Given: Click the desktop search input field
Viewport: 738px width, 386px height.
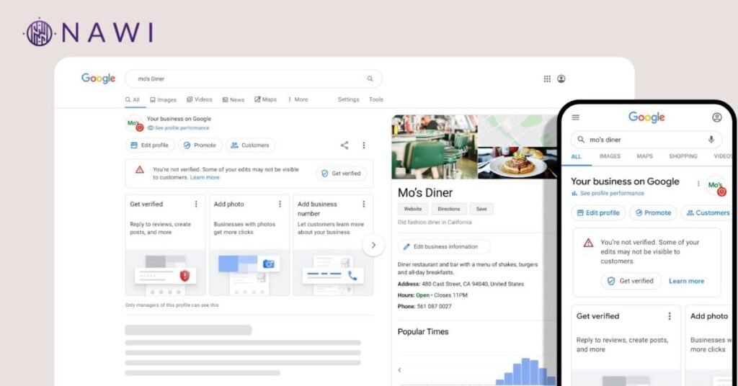Looking at the screenshot, I should [x=253, y=78].
